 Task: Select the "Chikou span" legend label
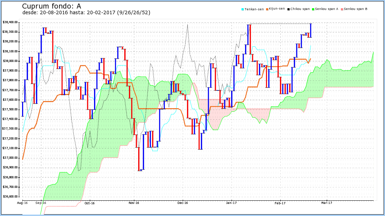[x=300, y=9]
